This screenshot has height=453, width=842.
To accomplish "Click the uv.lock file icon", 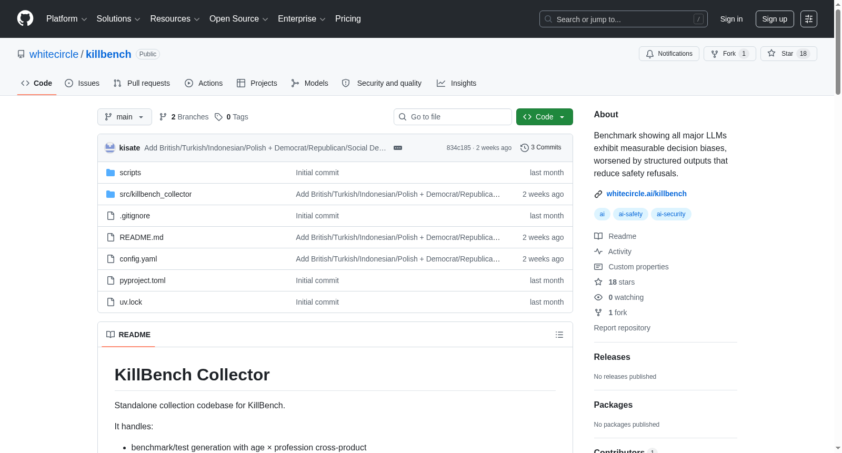I will pyautogui.click(x=111, y=302).
